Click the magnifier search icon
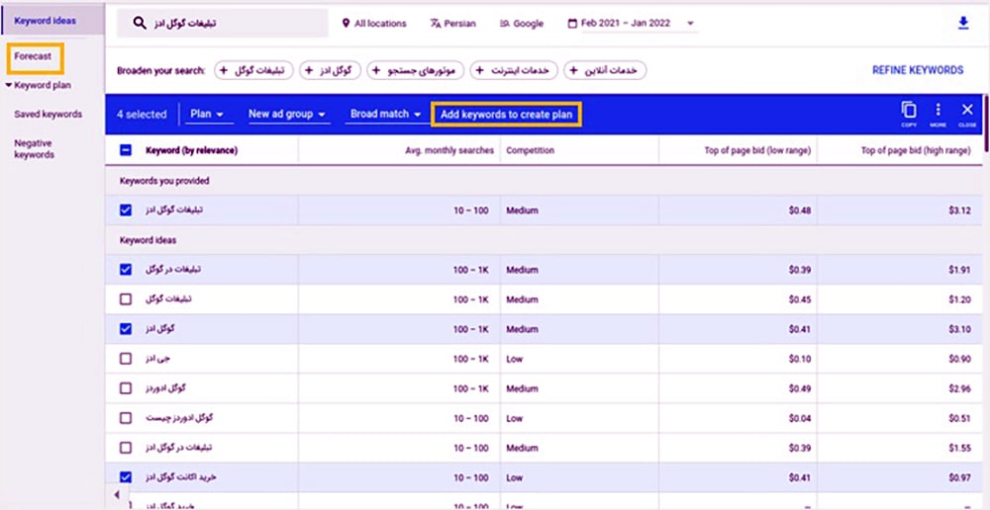 (140, 24)
